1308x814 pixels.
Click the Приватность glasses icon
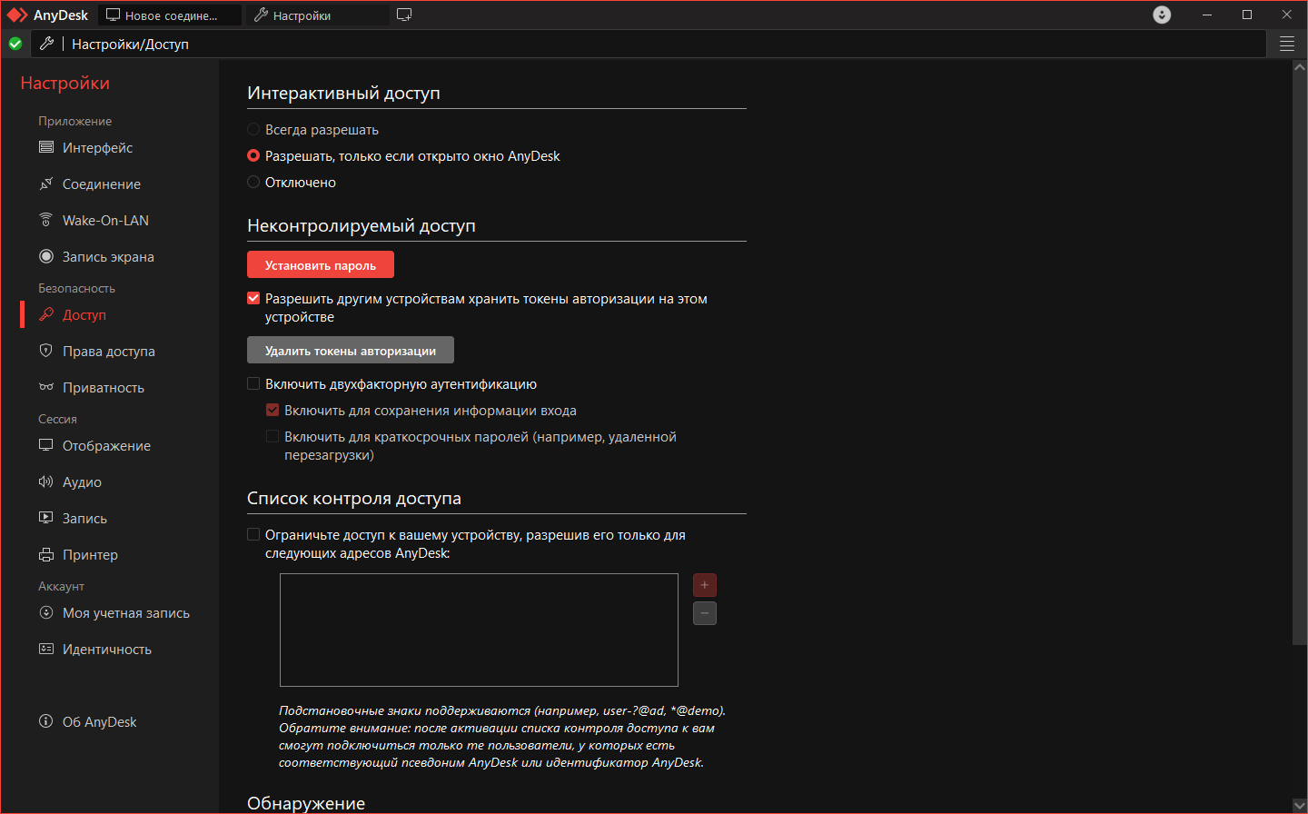(46, 387)
